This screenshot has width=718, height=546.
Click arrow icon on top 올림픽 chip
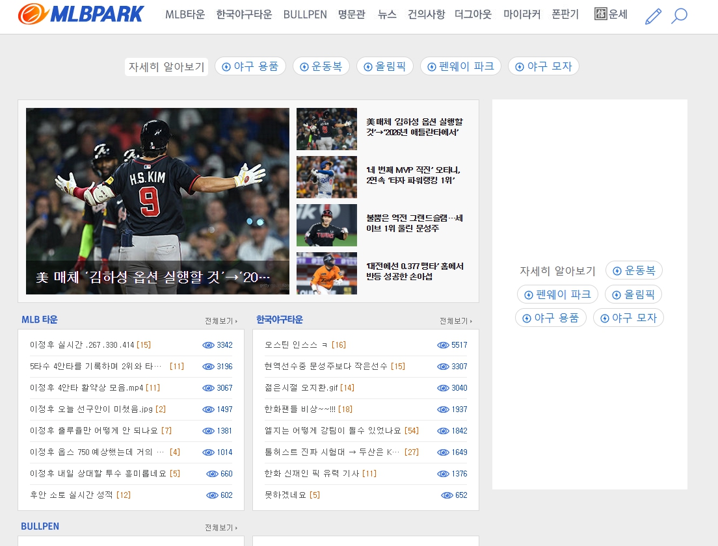(368, 67)
